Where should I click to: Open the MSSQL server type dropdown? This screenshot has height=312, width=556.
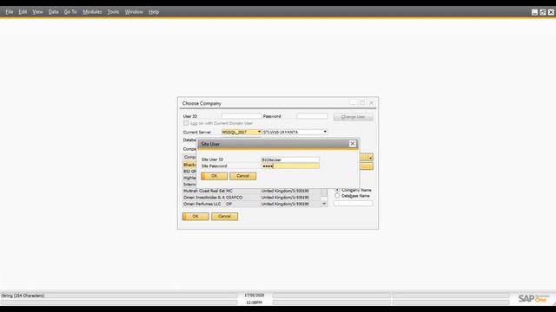coord(259,132)
